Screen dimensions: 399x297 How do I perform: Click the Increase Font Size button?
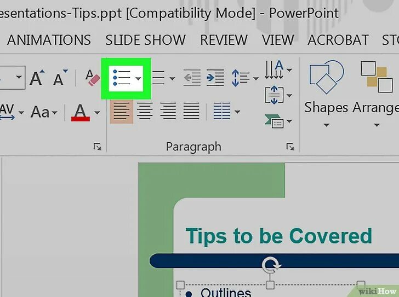37,78
